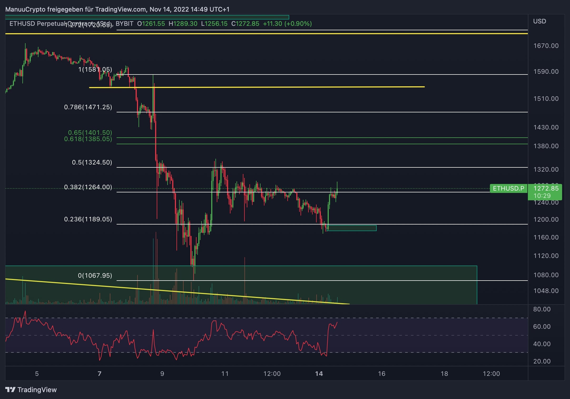This screenshot has width=570, height=399.
Task: Click the current price label 1272.85
Action: pos(546,188)
